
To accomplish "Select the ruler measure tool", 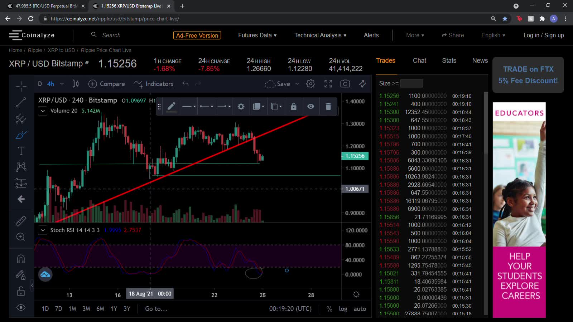I will click(21, 221).
